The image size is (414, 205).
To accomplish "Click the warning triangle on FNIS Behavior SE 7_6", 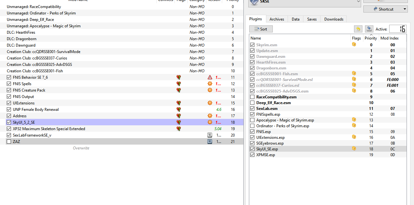I will (210, 77).
